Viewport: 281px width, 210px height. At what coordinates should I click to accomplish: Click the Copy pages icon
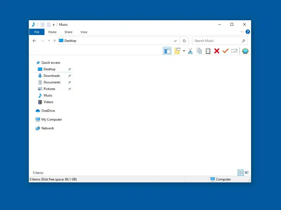click(199, 51)
